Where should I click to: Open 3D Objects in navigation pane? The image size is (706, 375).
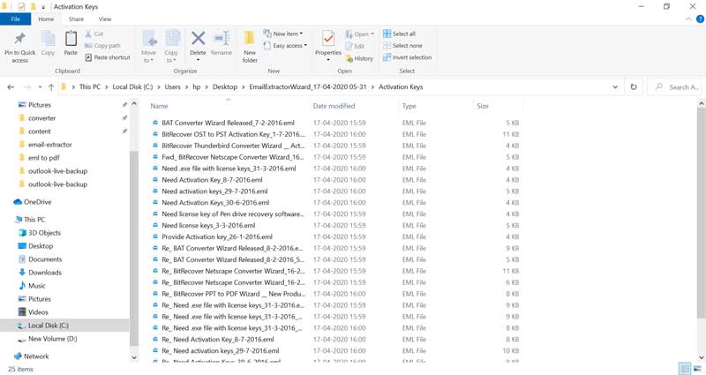[44, 233]
